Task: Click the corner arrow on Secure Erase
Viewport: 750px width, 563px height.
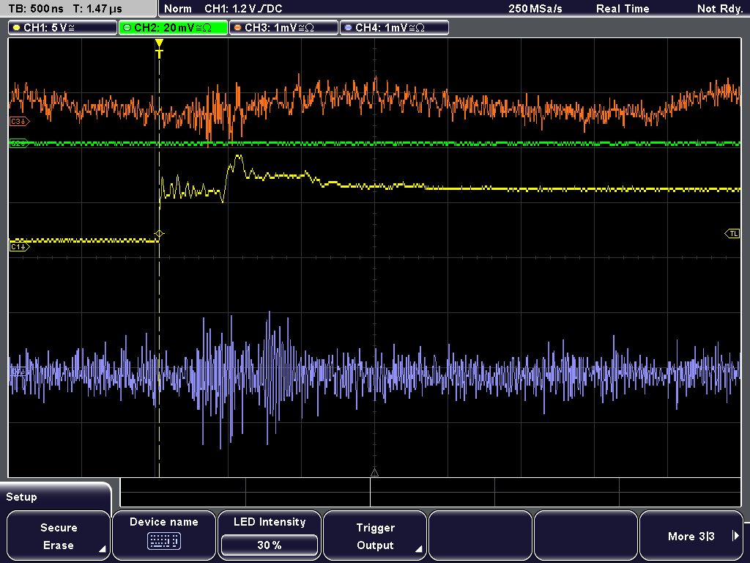Action: (x=103, y=549)
